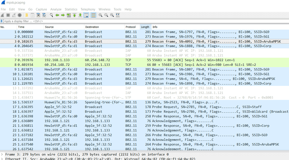Sort packets by Length column header
Screen dimensions: 289x160
click(145, 27)
